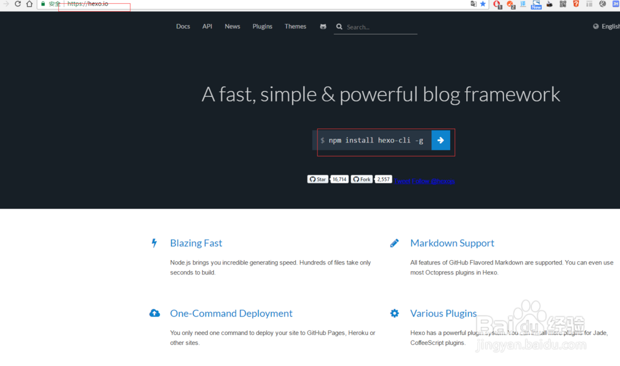Open the gray layout extension icon

pyautogui.click(x=589, y=4)
